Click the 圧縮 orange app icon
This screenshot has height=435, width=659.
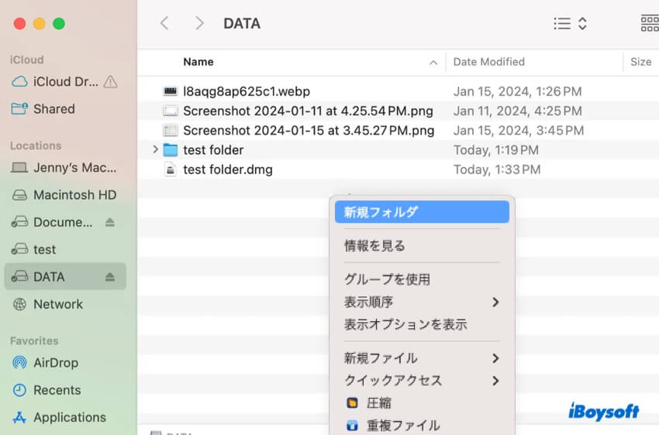[352, 403]
